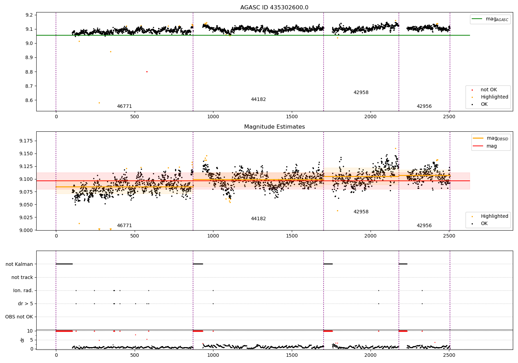The width and height of the screenshot is (518, 363).
Task: Click x-axis tick 2500 in the bottom plot
Action: coord(449,355)
